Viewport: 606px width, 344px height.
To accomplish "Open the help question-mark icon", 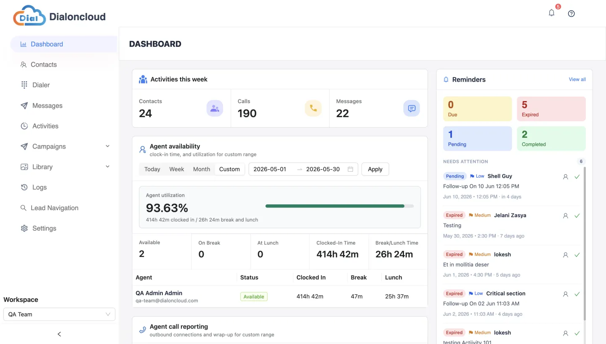I will 571,13.
